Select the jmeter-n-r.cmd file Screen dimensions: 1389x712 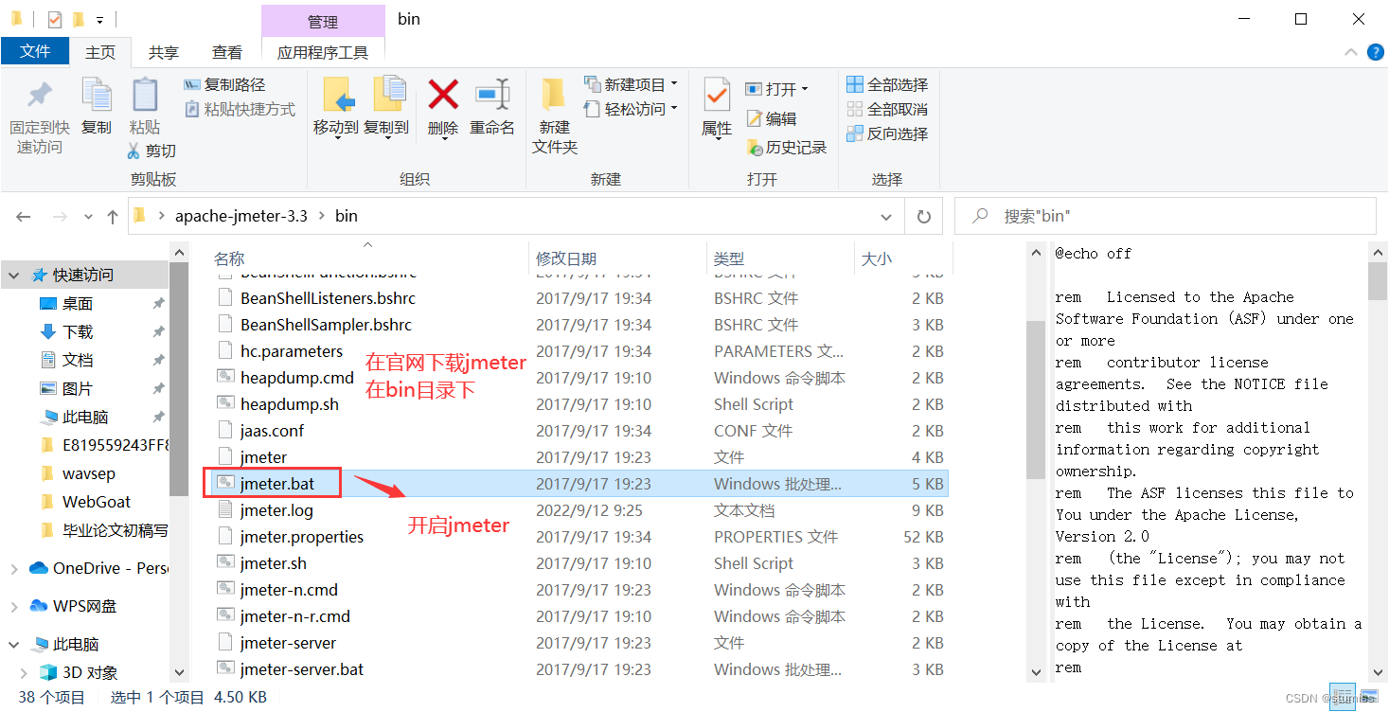(578, 616)
